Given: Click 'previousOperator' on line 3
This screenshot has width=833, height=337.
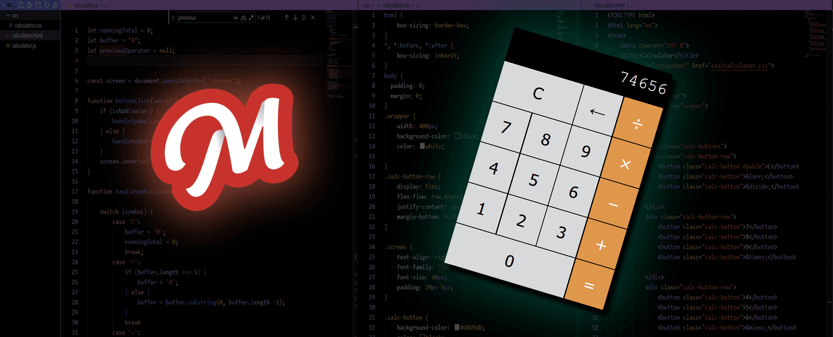Looking at the screenshot, I should coord(125,51).
